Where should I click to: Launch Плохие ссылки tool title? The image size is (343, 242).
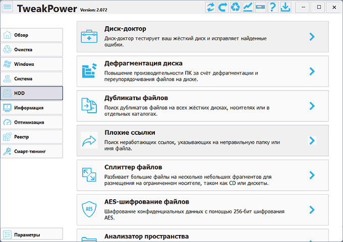[x=130, y=132]
